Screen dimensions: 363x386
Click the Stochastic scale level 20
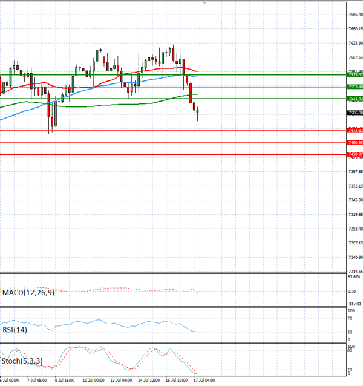(350, 370)
